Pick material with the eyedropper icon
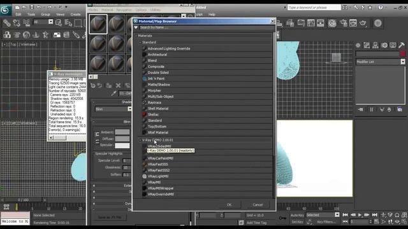 (113, 94)
